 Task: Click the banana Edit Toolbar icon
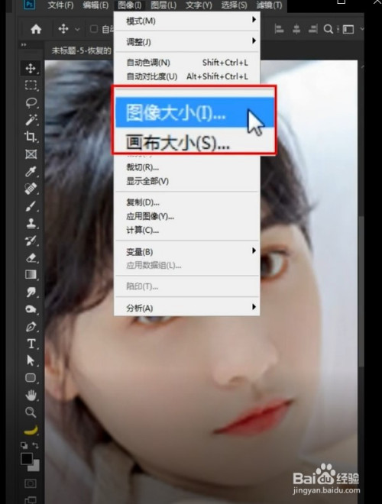pos(31,430)
